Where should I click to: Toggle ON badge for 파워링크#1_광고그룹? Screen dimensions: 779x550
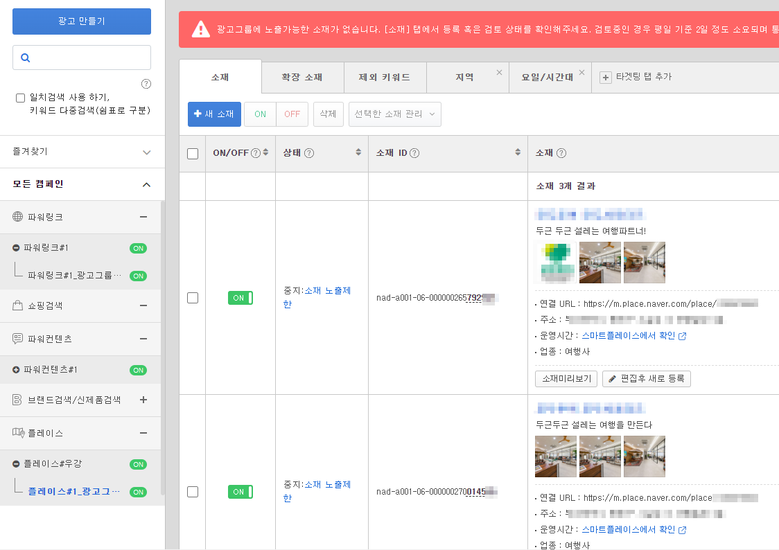point(138,276)
